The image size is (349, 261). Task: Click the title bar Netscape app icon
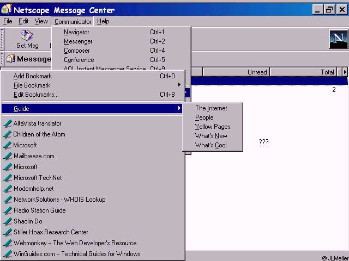click(x=6, y=10)
